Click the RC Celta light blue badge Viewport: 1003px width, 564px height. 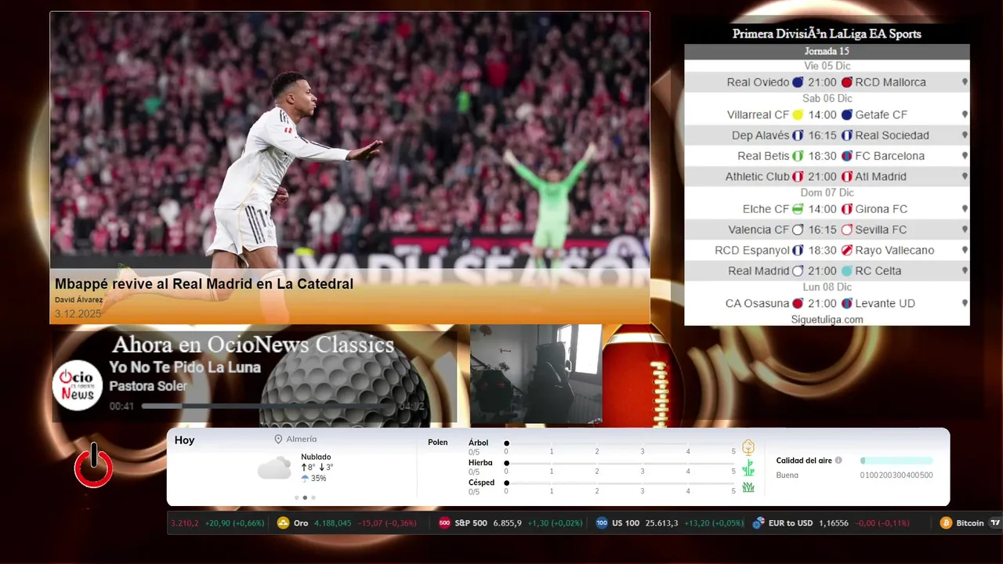847,271
